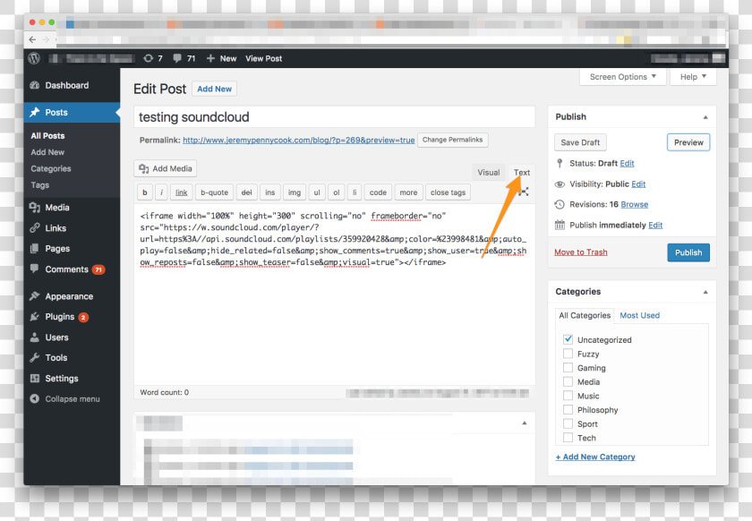Click View Post in admin bar
Screen dimensions: 752x521
[264, 58]
